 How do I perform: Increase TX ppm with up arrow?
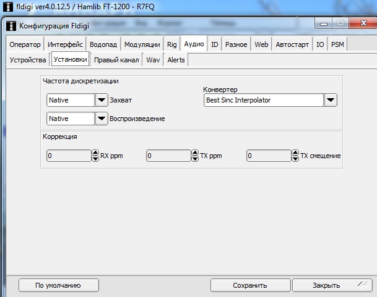point(196,153)
